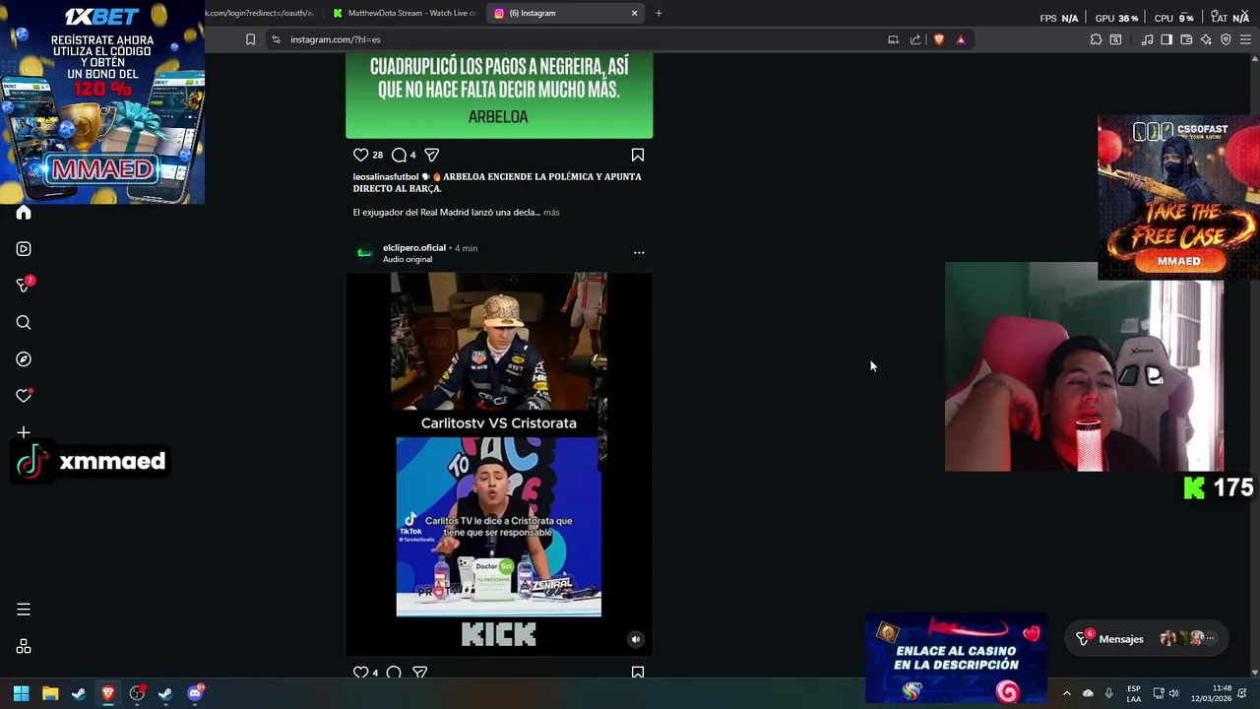Open the 'Audio original' link

[408, 260]
